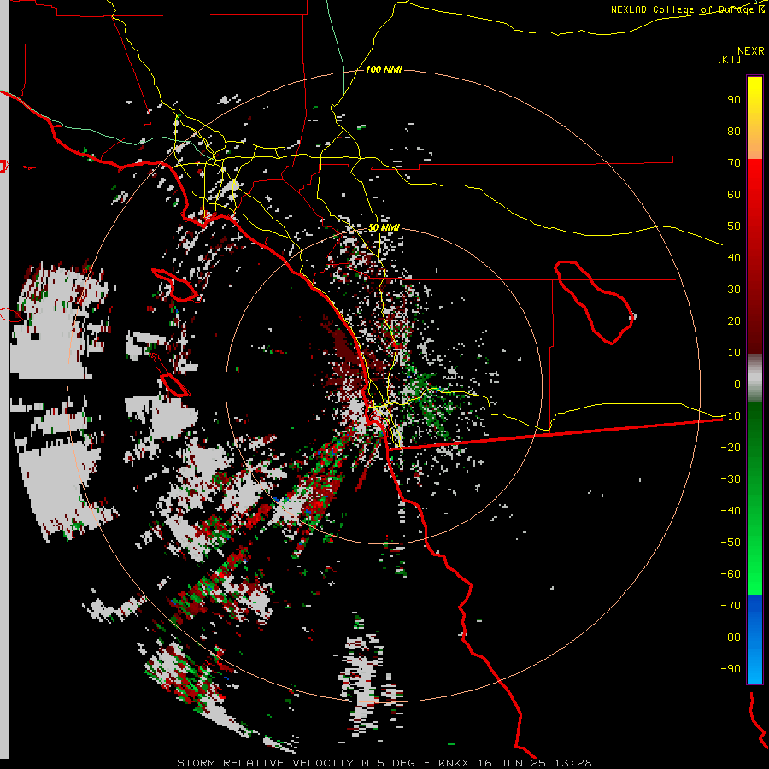Viewport: 769px width, 769px height.
Task: Click the "16 JUN 25" date in caption
Action: (512, 763)
